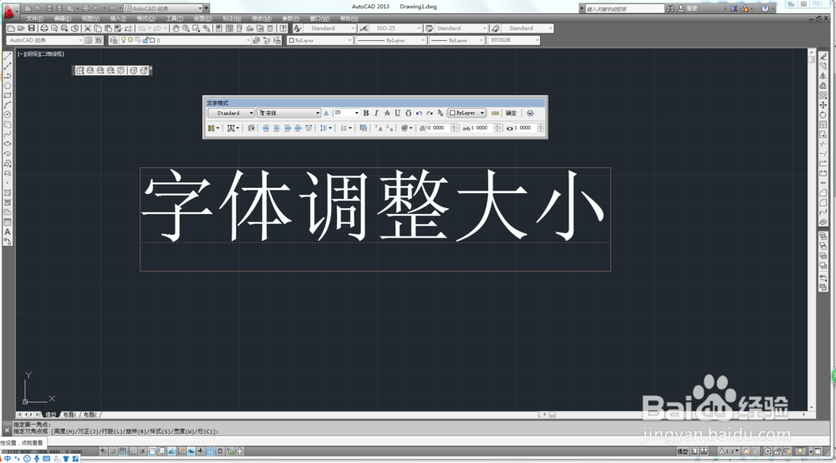Click the Help question mark icon in toolbar
Viewport: 836px width, 463px height.
click(283, 28)
